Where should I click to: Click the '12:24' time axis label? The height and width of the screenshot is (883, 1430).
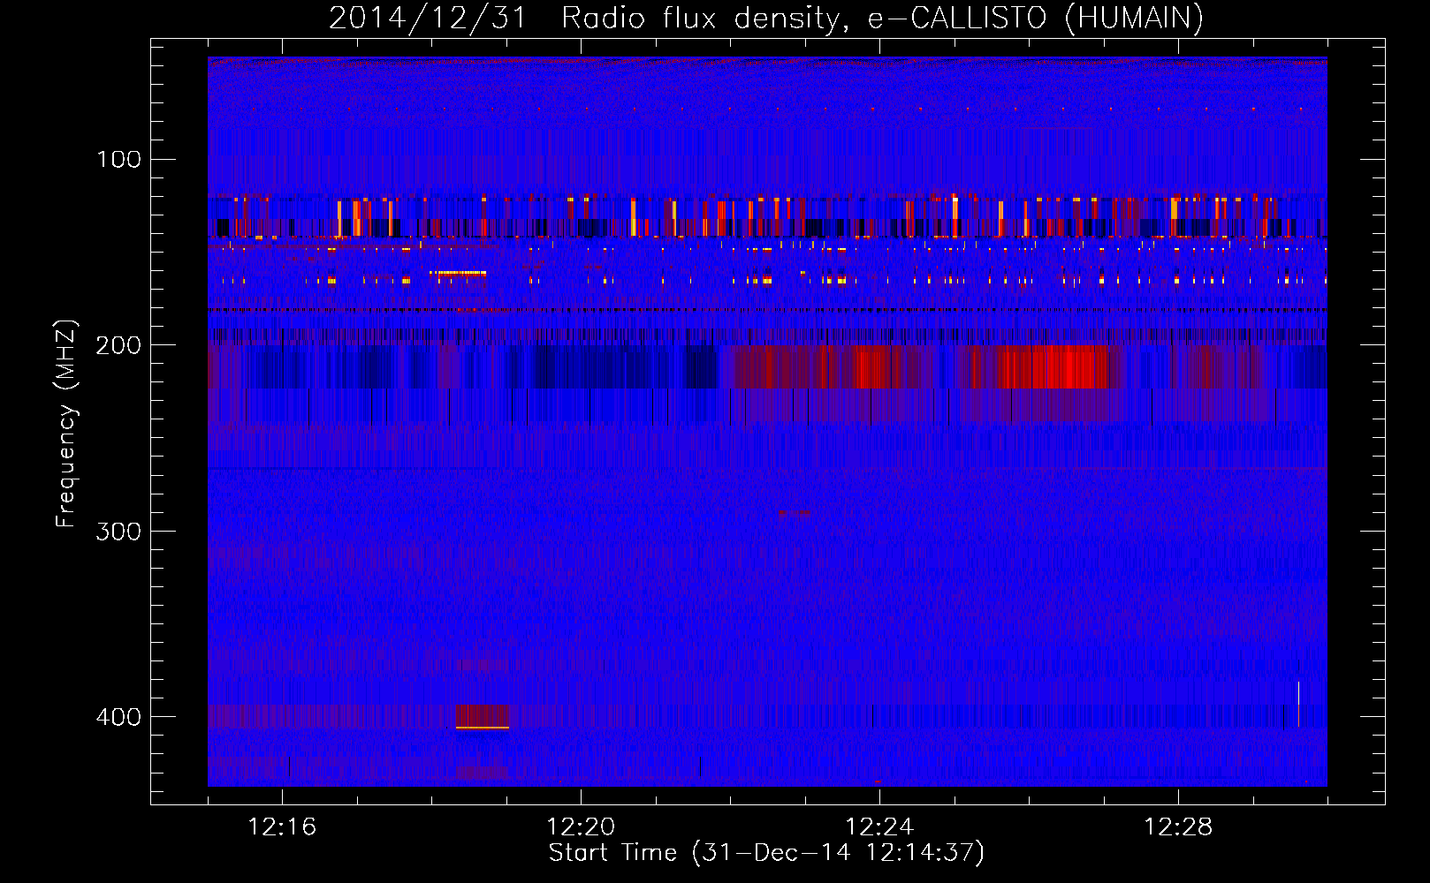(879, 827)
